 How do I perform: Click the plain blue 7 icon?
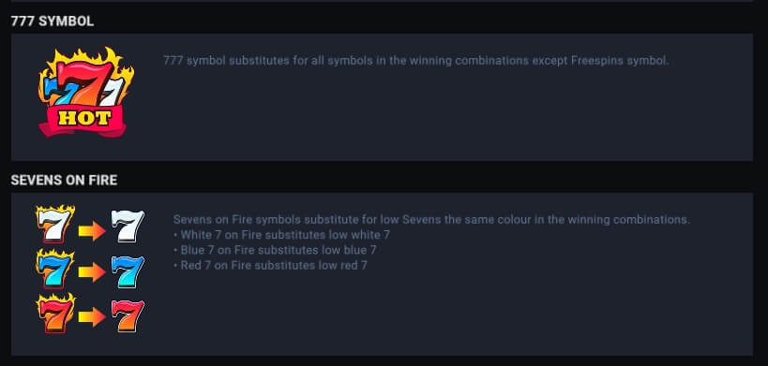[x=128, y=271]
